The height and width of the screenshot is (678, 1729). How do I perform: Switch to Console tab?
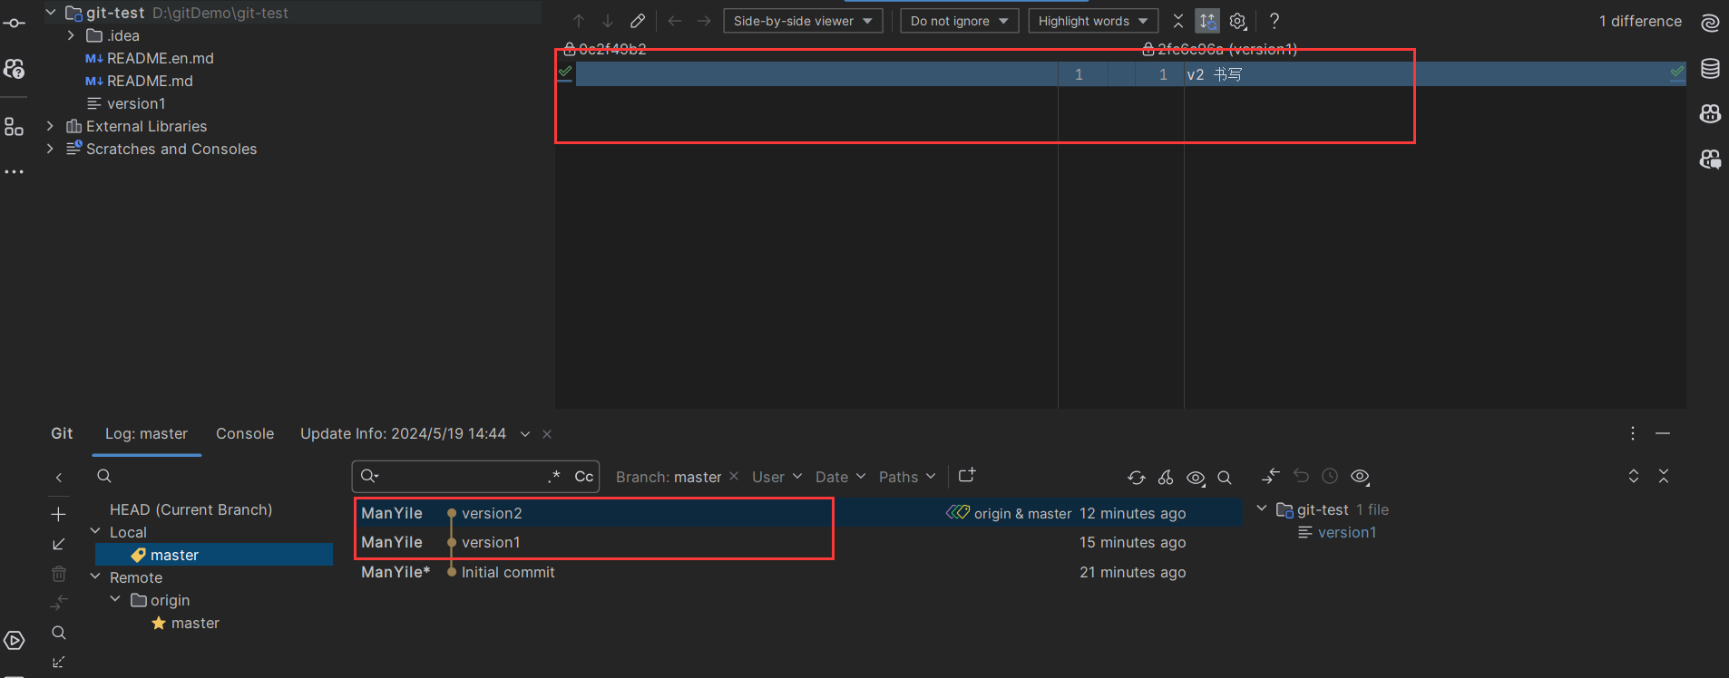tap(245, 434)
